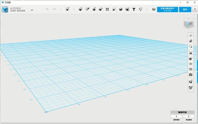Select the Text tool

[134, 9]
